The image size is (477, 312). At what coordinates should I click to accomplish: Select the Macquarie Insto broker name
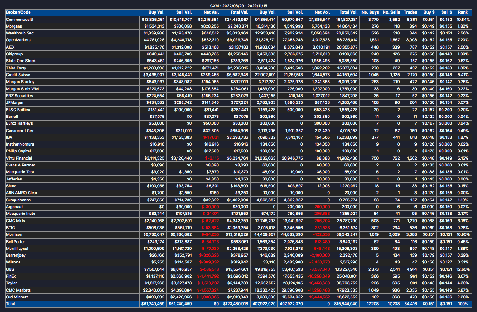[x=20, y=214]
